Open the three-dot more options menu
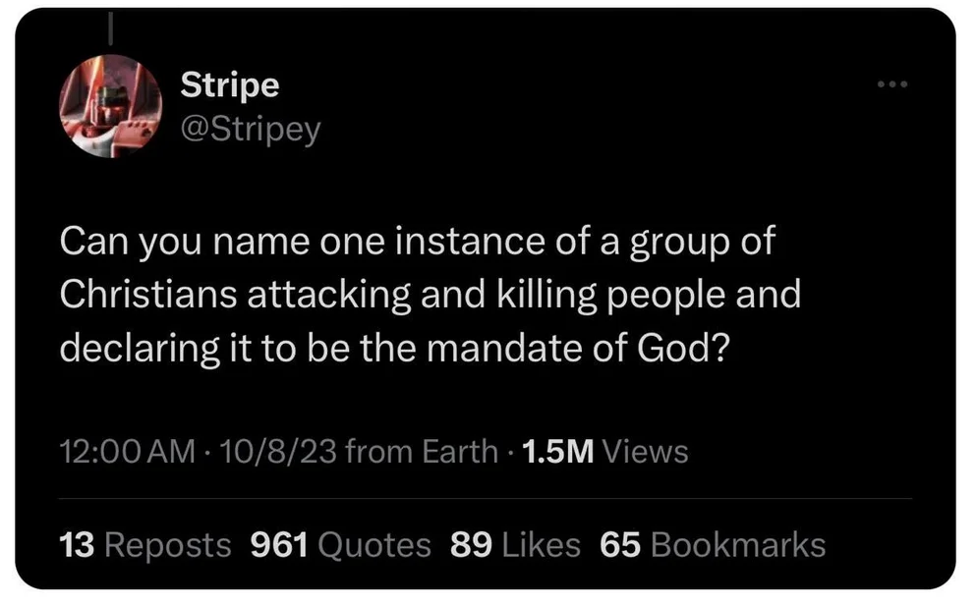Viewport: 976px width, 606px height. [892, 84]
